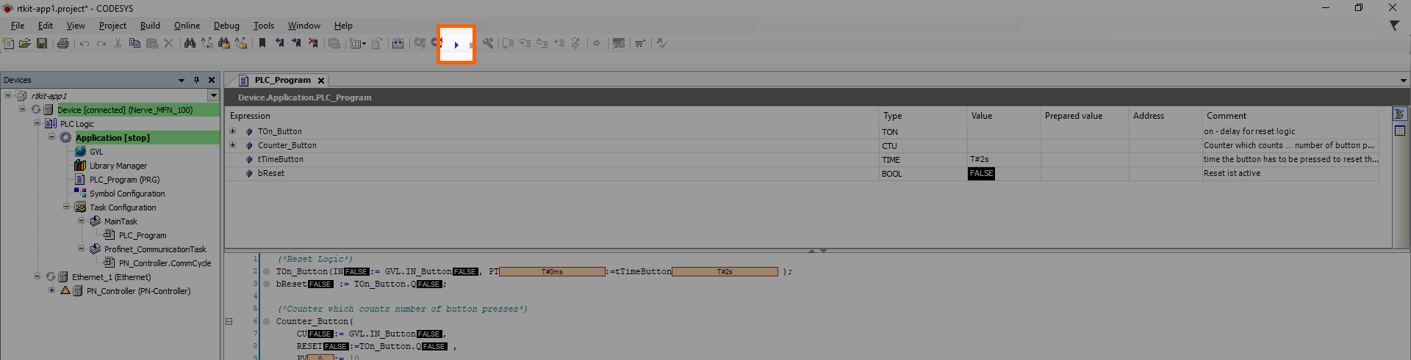Click the Copy icon in the toolbar
The width and height of the screenshot is (1411, 360).
click(134, 44)
